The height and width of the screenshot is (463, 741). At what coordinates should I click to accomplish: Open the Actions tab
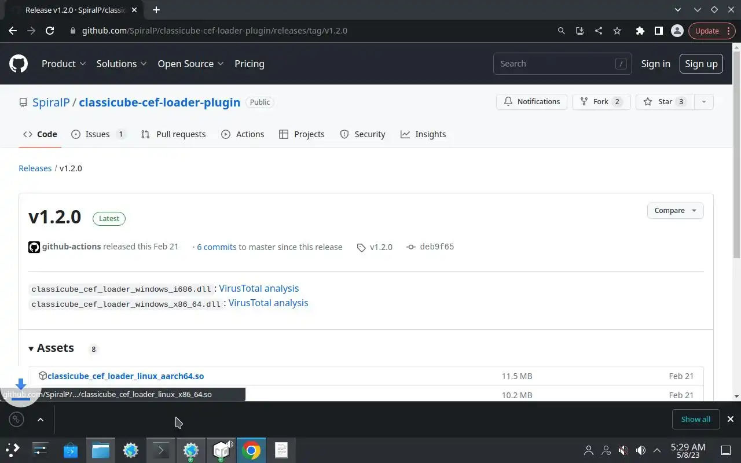pyautogui.click(x=243, y=134)
